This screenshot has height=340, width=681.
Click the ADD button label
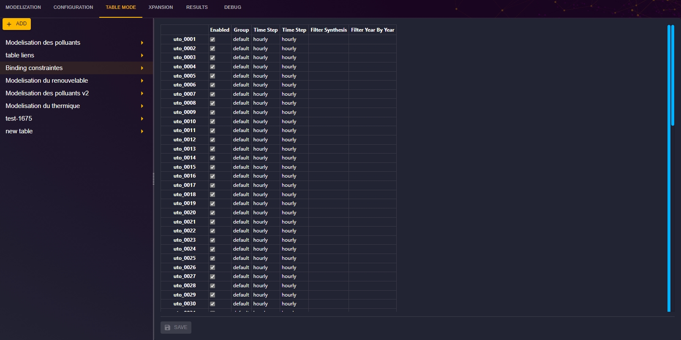[x=21, y=24]
